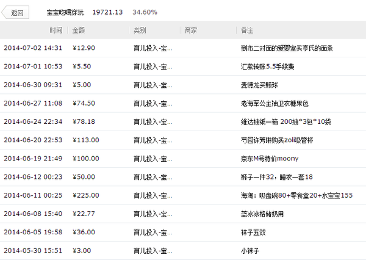Open the ¥5.50 transfer fee entry
Viewport: 366px width, 263px height.
[183, 67]
